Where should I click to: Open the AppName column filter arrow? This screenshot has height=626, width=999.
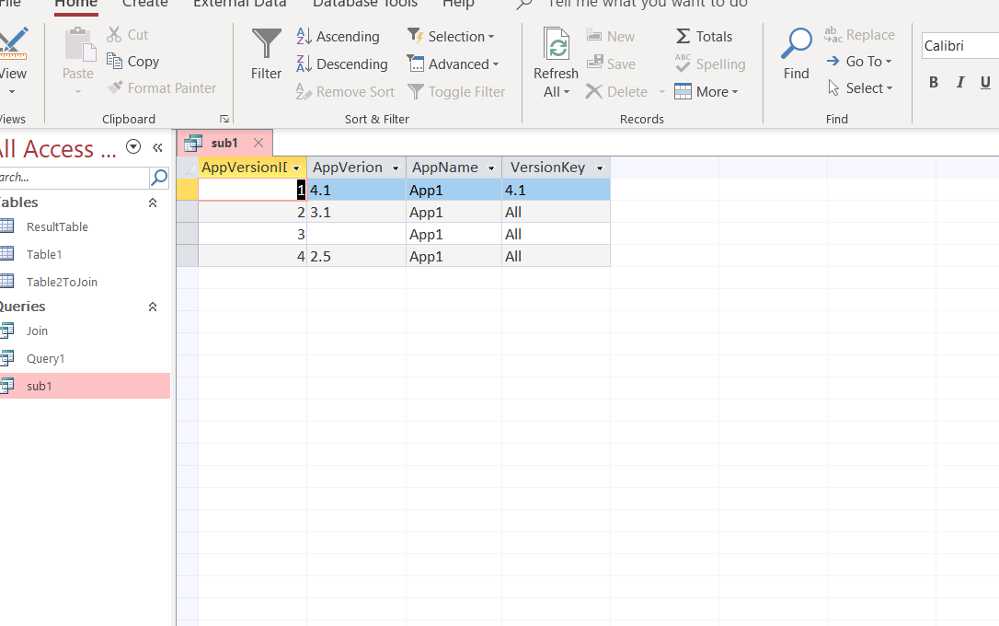click(x=491, y=168)
